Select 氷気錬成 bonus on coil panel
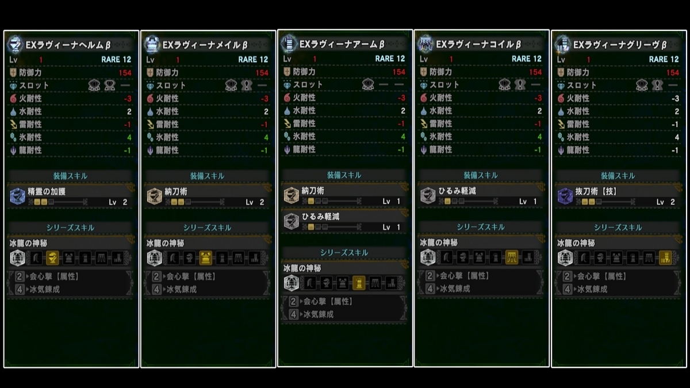The width and height of the screenshot is (690, 388). tap(456, 289)
